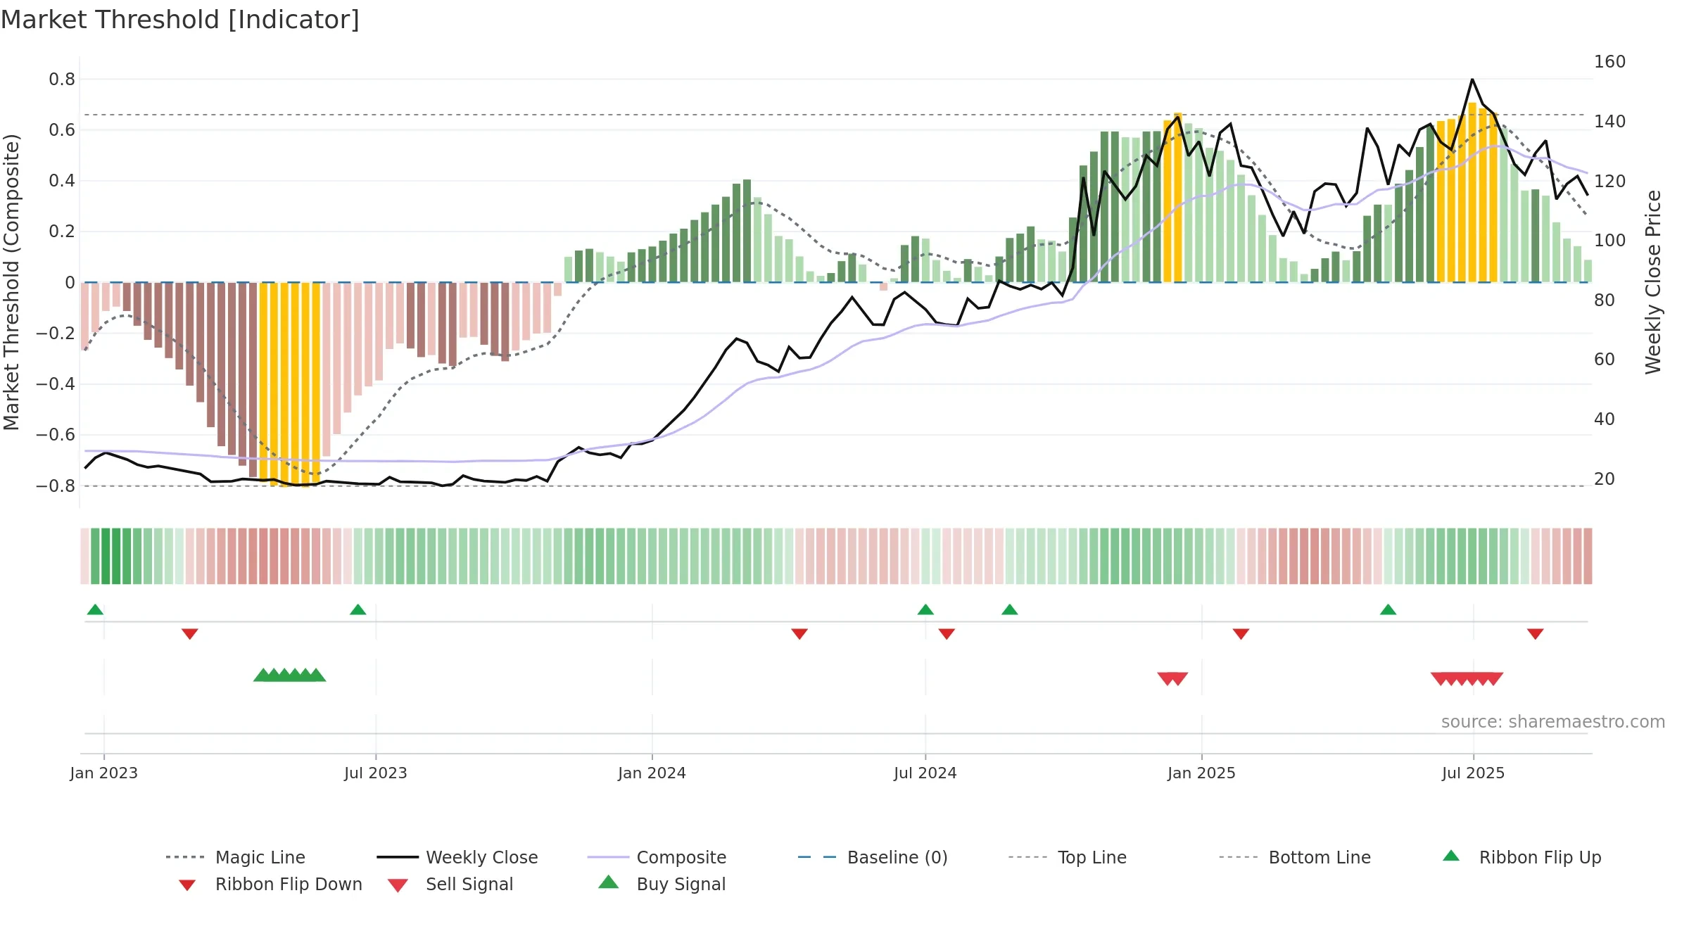1689x950 pixels.
Task: Click the green flip-up triangle just before Jul 2023
Action: pyautogui.click(x=358, y=609)
